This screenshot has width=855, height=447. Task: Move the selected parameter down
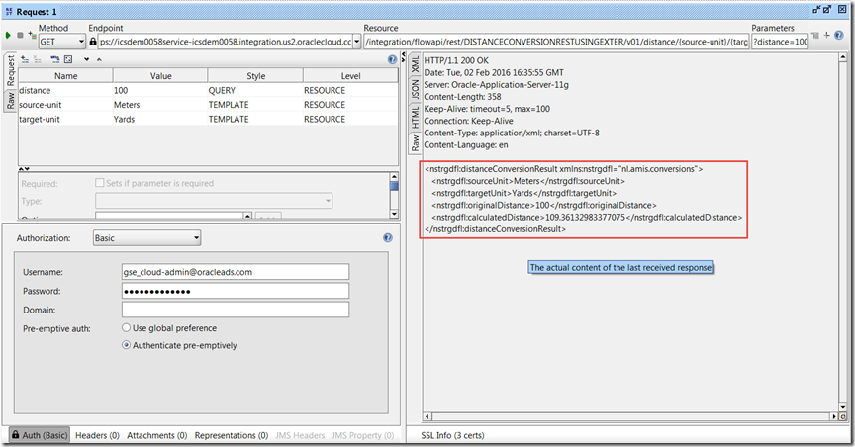(86, 60)
